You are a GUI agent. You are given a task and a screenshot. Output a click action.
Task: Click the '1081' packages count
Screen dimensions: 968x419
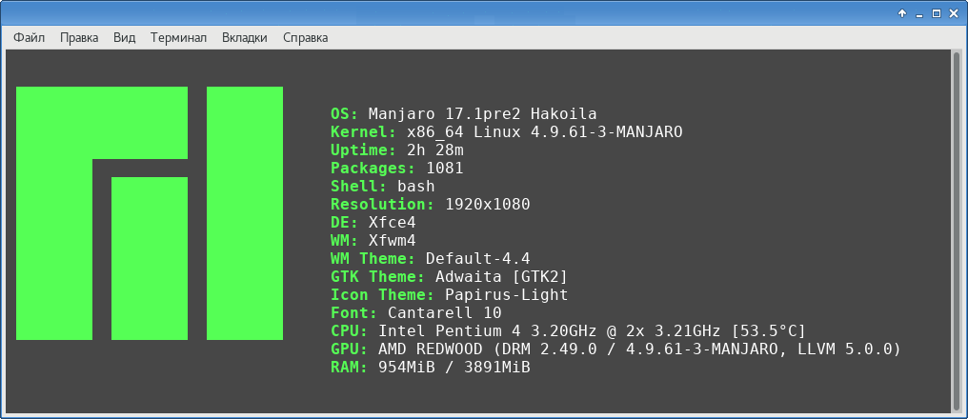[x=445, y=168]
